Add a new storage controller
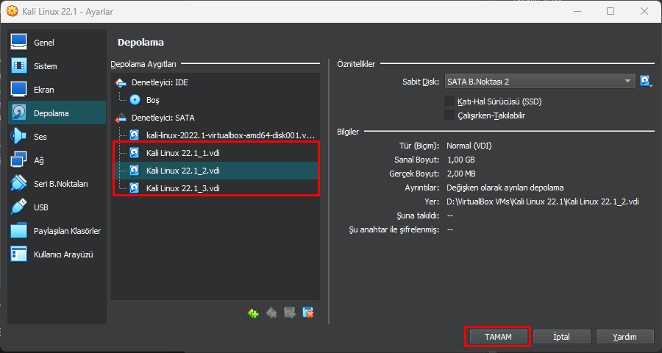 pos(253,313)
